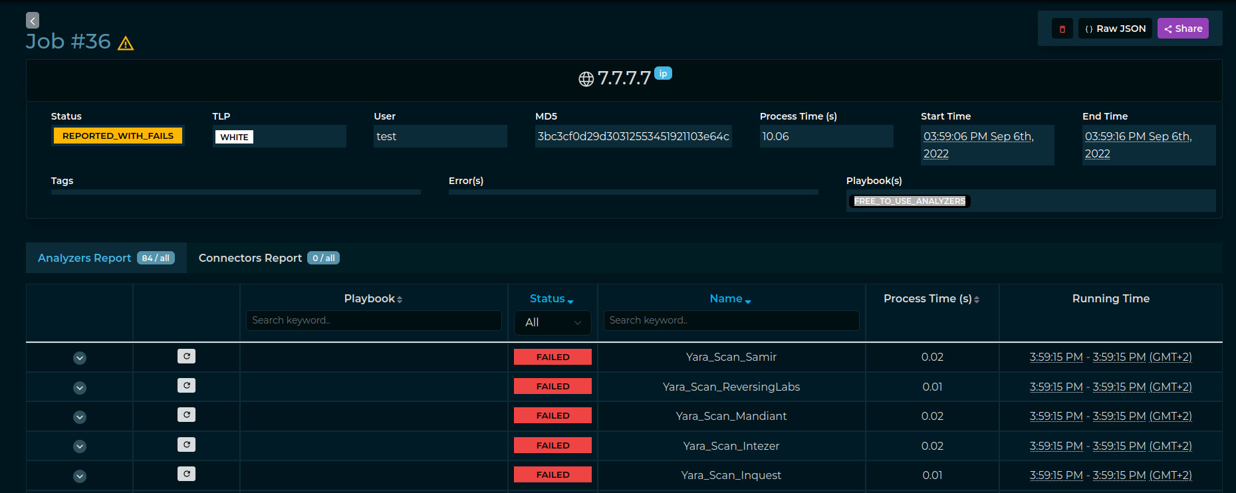Click process time 0.02 for Yara_Scan_Samir
The width and height of the screenshot is (1236, 493).
click(932, 357)
